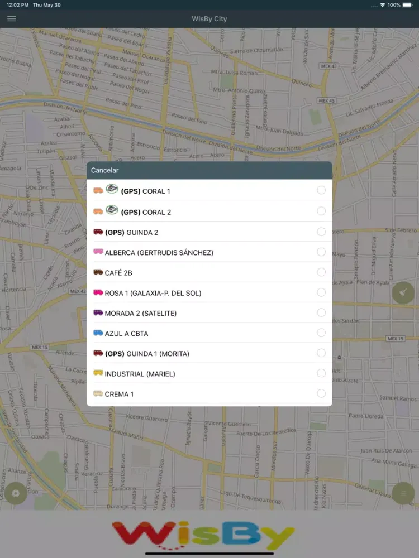419x558 pixels.
Task: Click the ALBERCA (GERTRUDIS SÁNCHEZ) route label
Action: pyautogui.click(x=159, y=253)
